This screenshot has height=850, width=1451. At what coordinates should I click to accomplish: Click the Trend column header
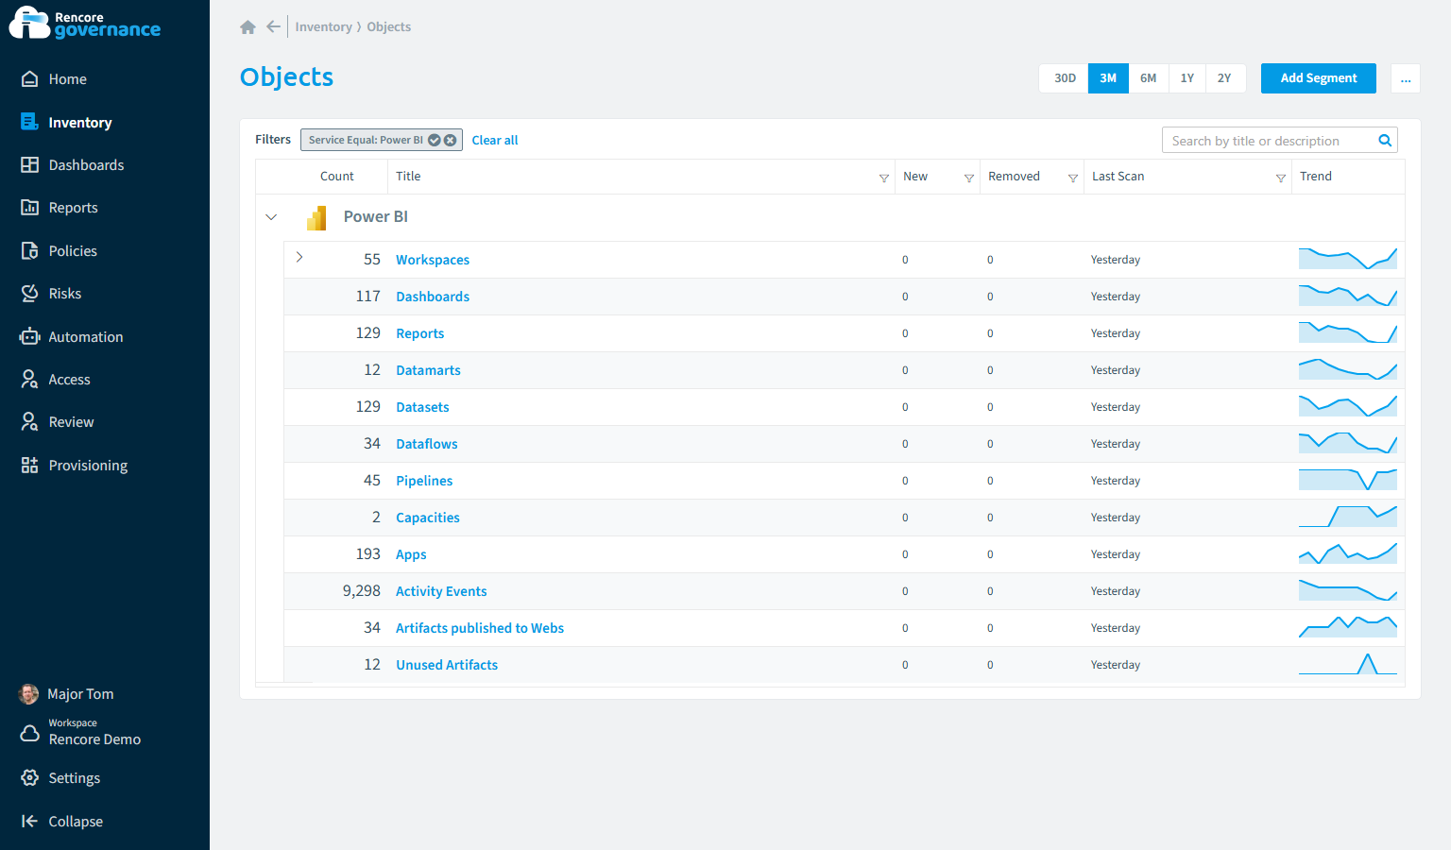click(x=1316, y=177)
